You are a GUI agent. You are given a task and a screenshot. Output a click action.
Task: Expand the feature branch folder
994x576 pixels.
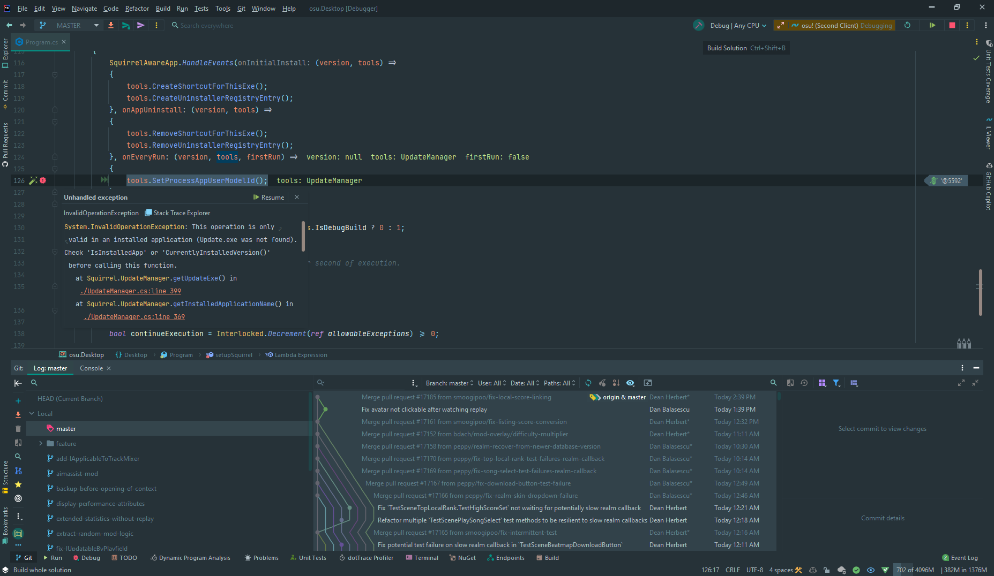click(x=41, y=443)
